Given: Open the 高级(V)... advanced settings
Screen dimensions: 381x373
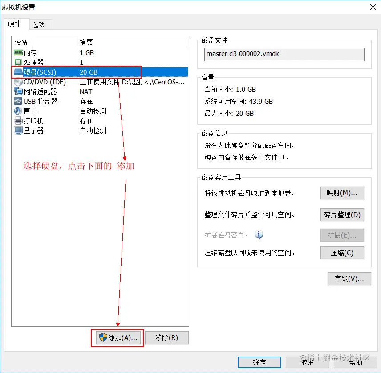Looking at the screenshot, I should [x=349, y=278].
